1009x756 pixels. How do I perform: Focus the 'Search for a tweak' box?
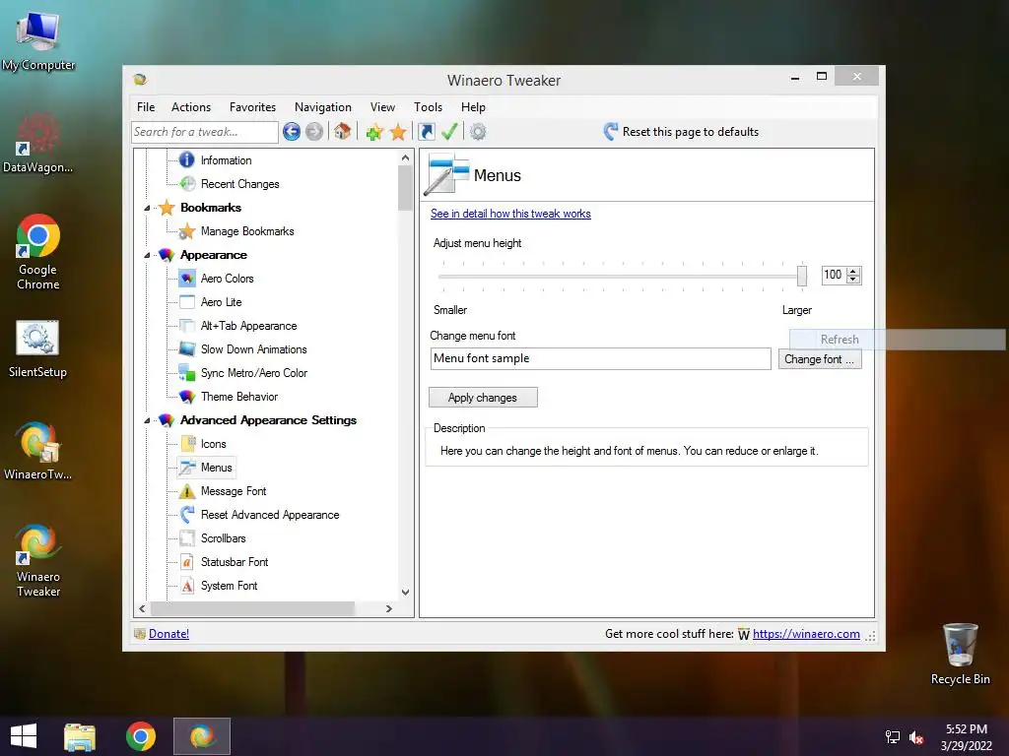point(205,132)
